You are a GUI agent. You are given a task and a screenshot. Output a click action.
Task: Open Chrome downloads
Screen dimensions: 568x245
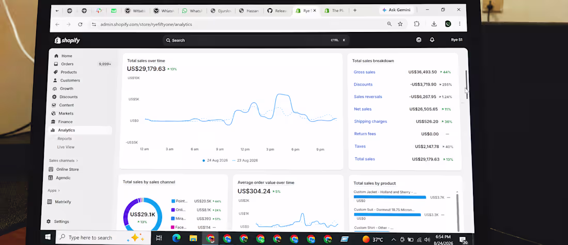(x=434, y=24)
